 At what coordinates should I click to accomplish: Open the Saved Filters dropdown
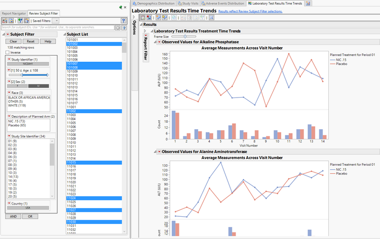coord(56,21)
